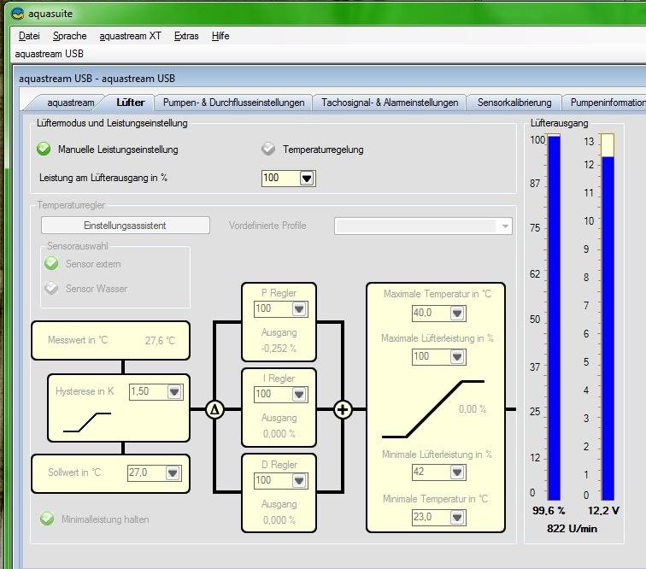
Task: Switch to the Sensorkalibrierung tab
Action: pyautogui.click(x=514, y=103)
